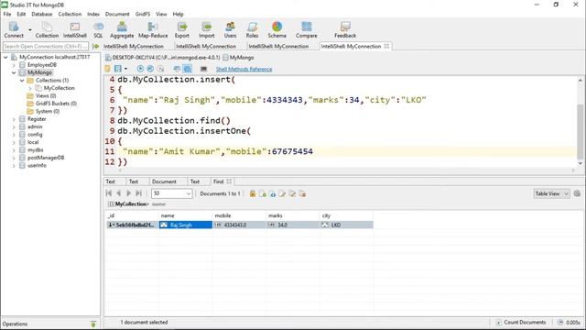Screen dimensions: 586x330
Task: Launch IntelliShell from the toolbar
Action: pyautogui.click(x=75, y=29)
